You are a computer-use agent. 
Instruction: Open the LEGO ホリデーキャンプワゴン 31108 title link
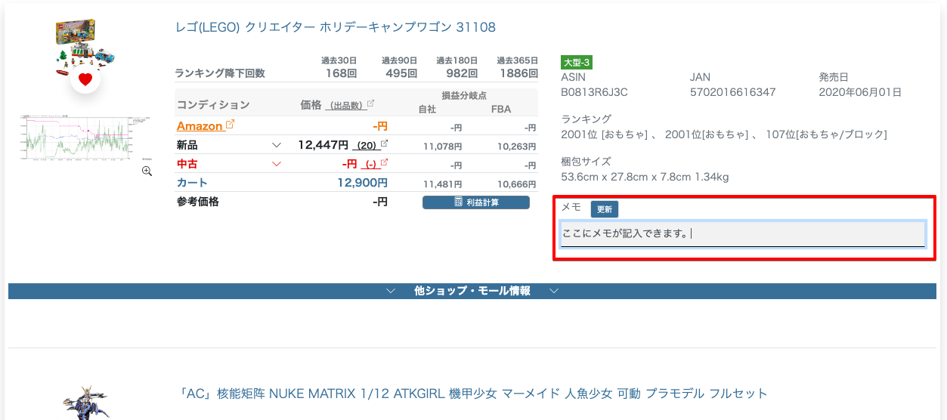336,27
